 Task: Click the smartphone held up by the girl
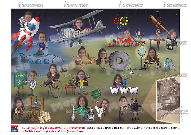[x=88, y=77]
